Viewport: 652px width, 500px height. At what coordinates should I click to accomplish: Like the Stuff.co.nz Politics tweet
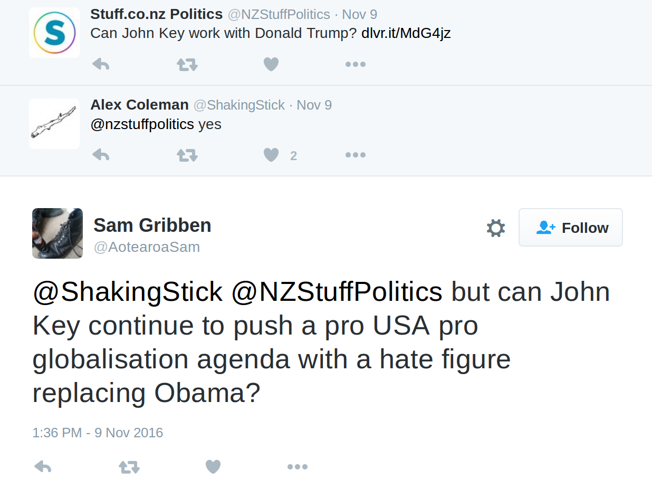(x=271, y=64)
